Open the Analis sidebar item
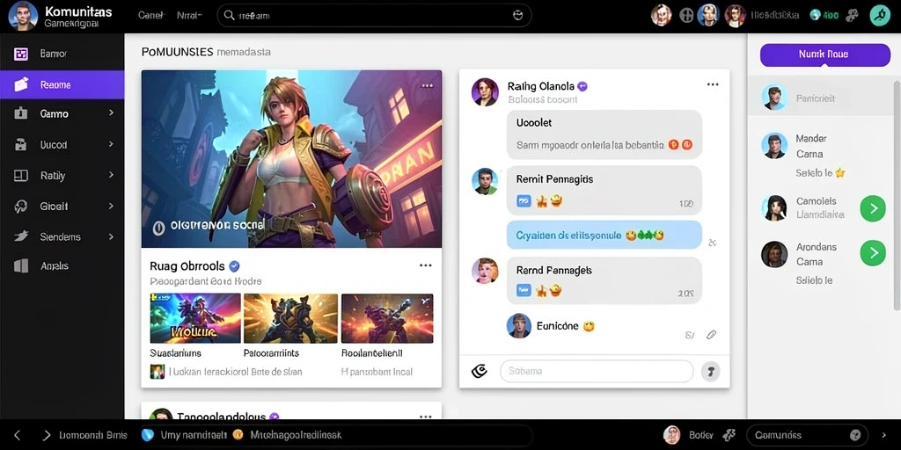This screenshot has width=901, height=450. 62,265
